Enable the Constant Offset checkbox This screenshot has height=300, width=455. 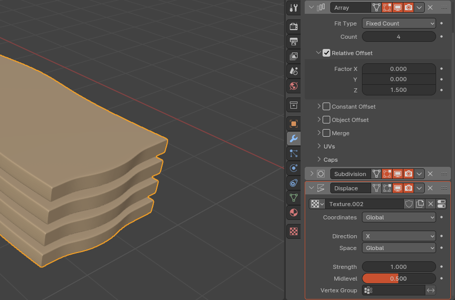coord(326,107)
